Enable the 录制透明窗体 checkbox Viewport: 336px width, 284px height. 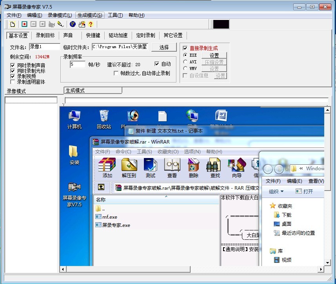point(13,82)
